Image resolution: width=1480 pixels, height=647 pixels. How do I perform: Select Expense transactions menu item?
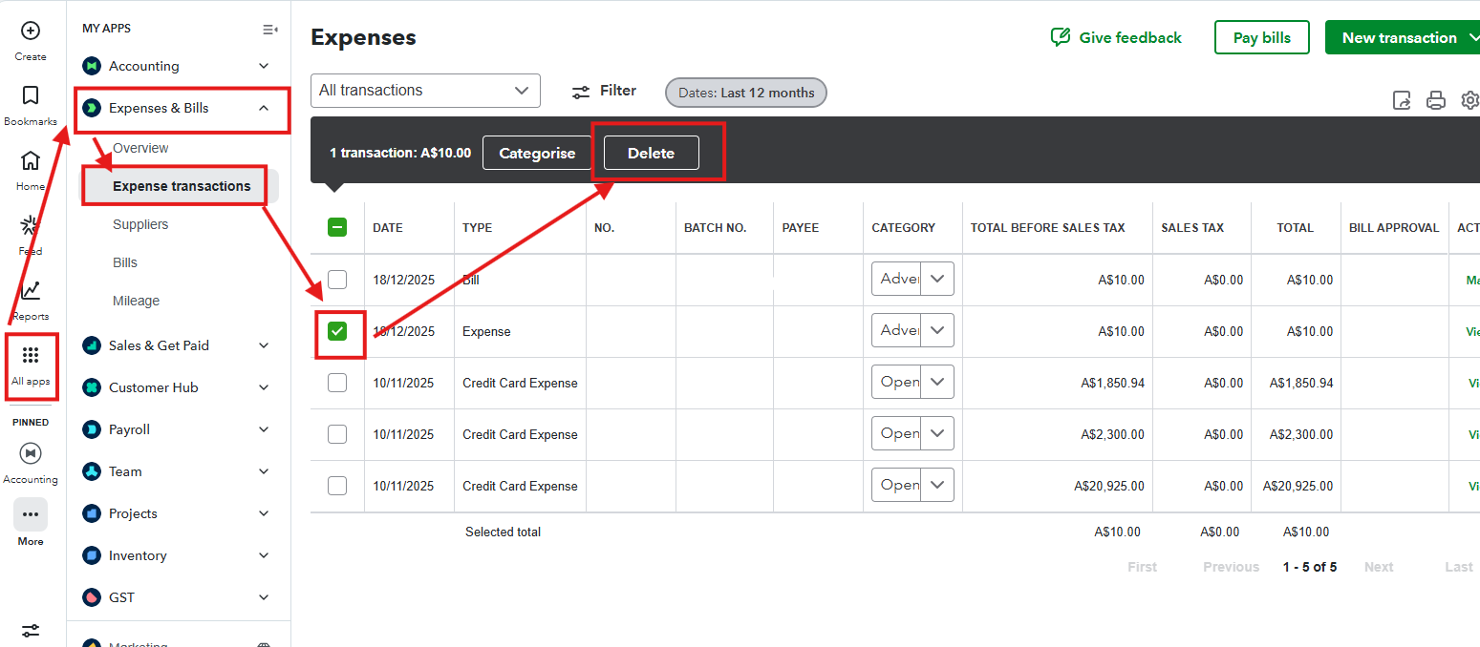click(x=182, y=186)
